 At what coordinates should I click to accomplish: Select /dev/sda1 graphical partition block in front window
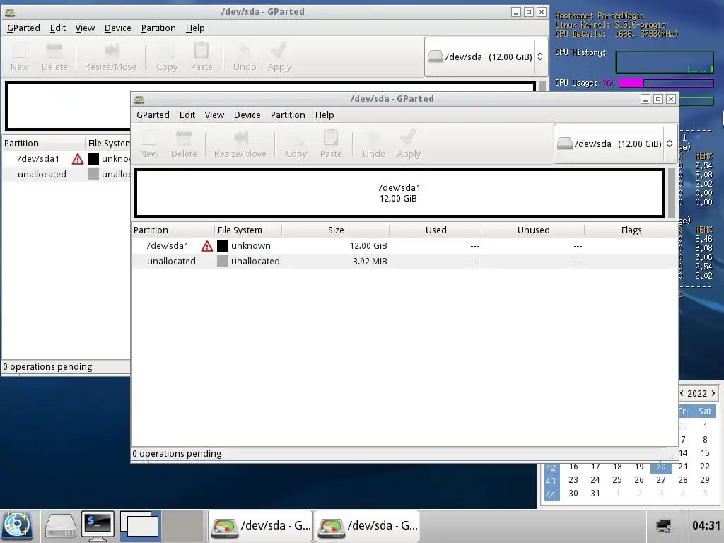pos(400,193)
